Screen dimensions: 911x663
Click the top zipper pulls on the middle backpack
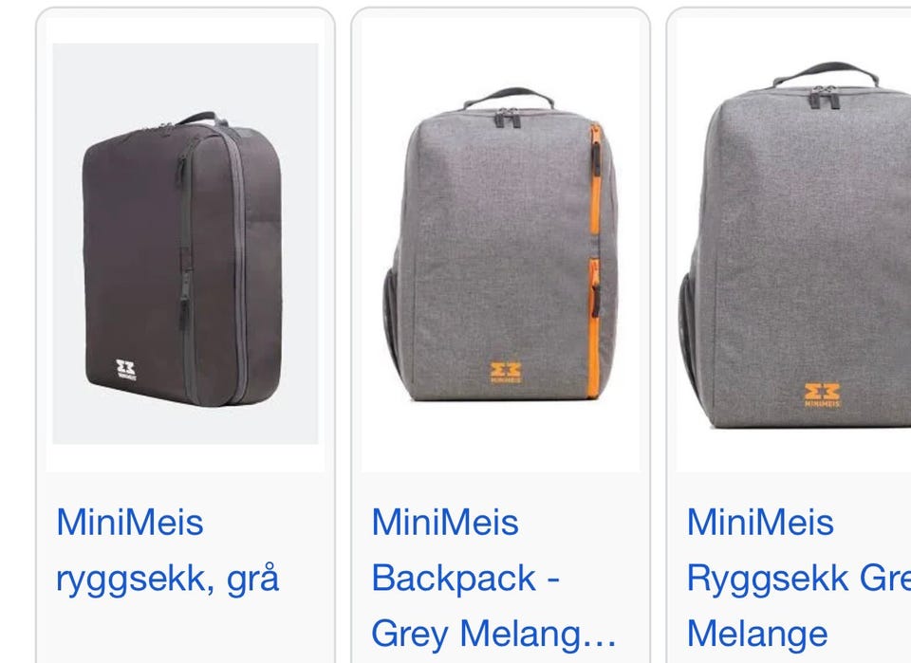[508, 118]
